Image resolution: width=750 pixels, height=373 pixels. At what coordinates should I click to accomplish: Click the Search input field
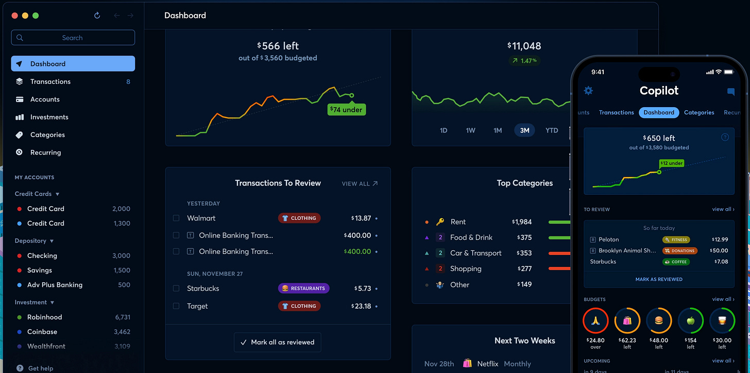(x=73, y=38)
